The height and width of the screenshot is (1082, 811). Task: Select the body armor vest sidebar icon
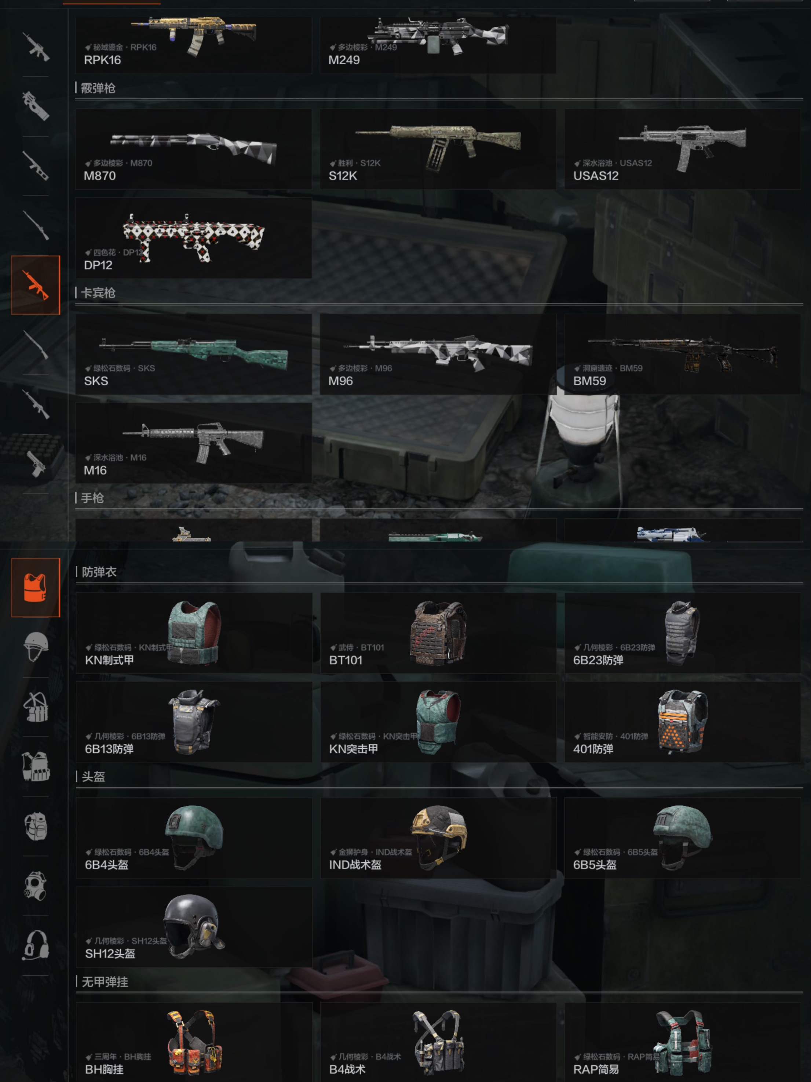(35, 588)
